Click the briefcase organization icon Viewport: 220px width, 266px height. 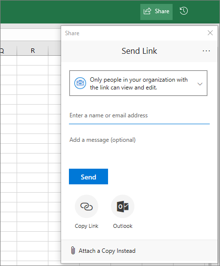coord(80,83)
